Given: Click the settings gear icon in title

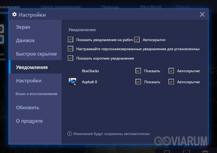Looking at the screenshot, I should [x=14, y=14].
